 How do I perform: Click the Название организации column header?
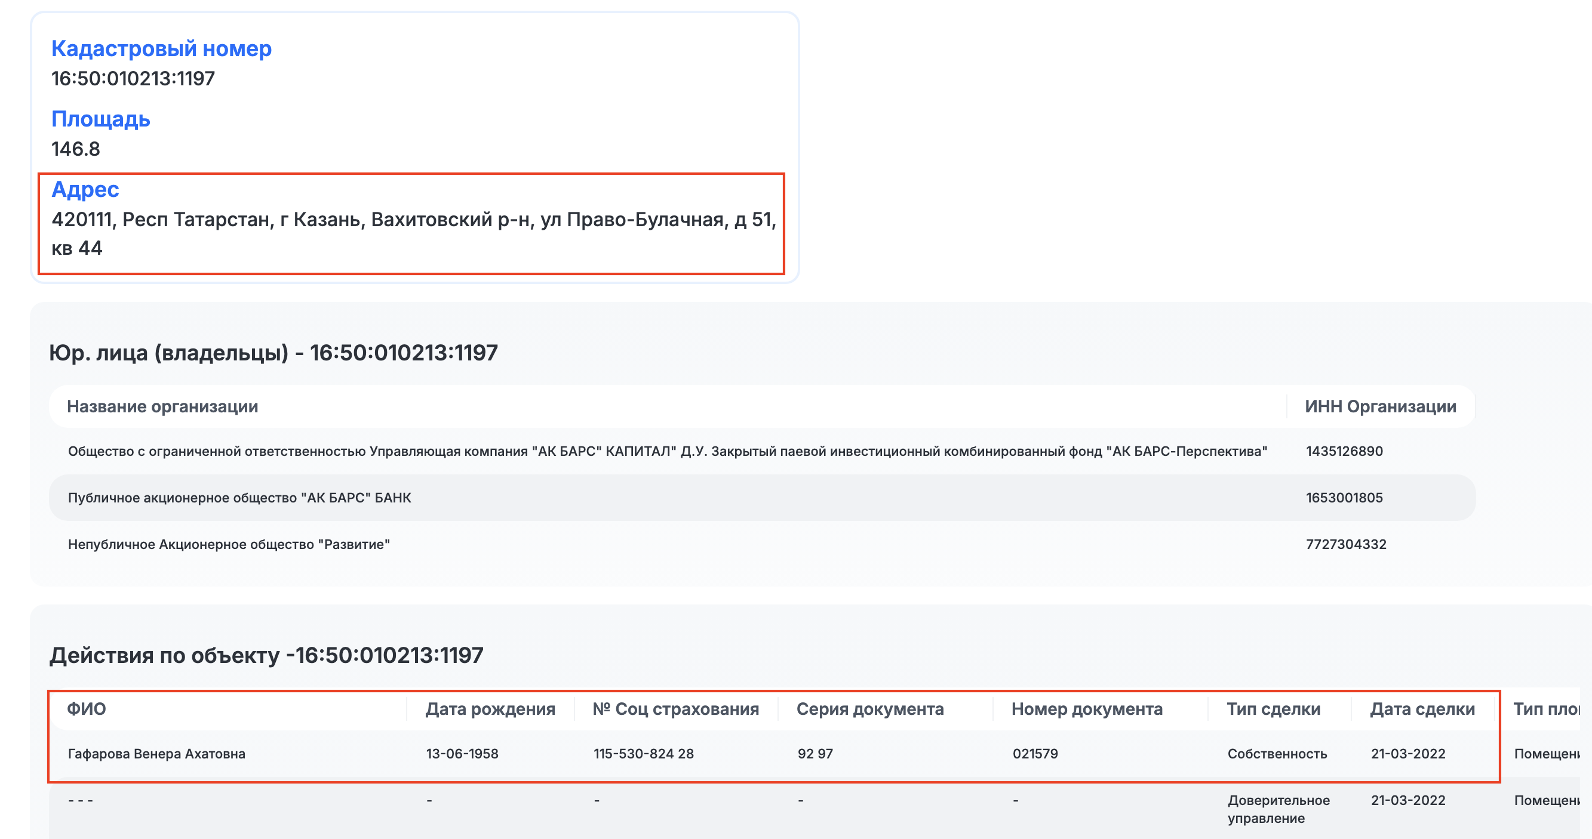[162, 406]
